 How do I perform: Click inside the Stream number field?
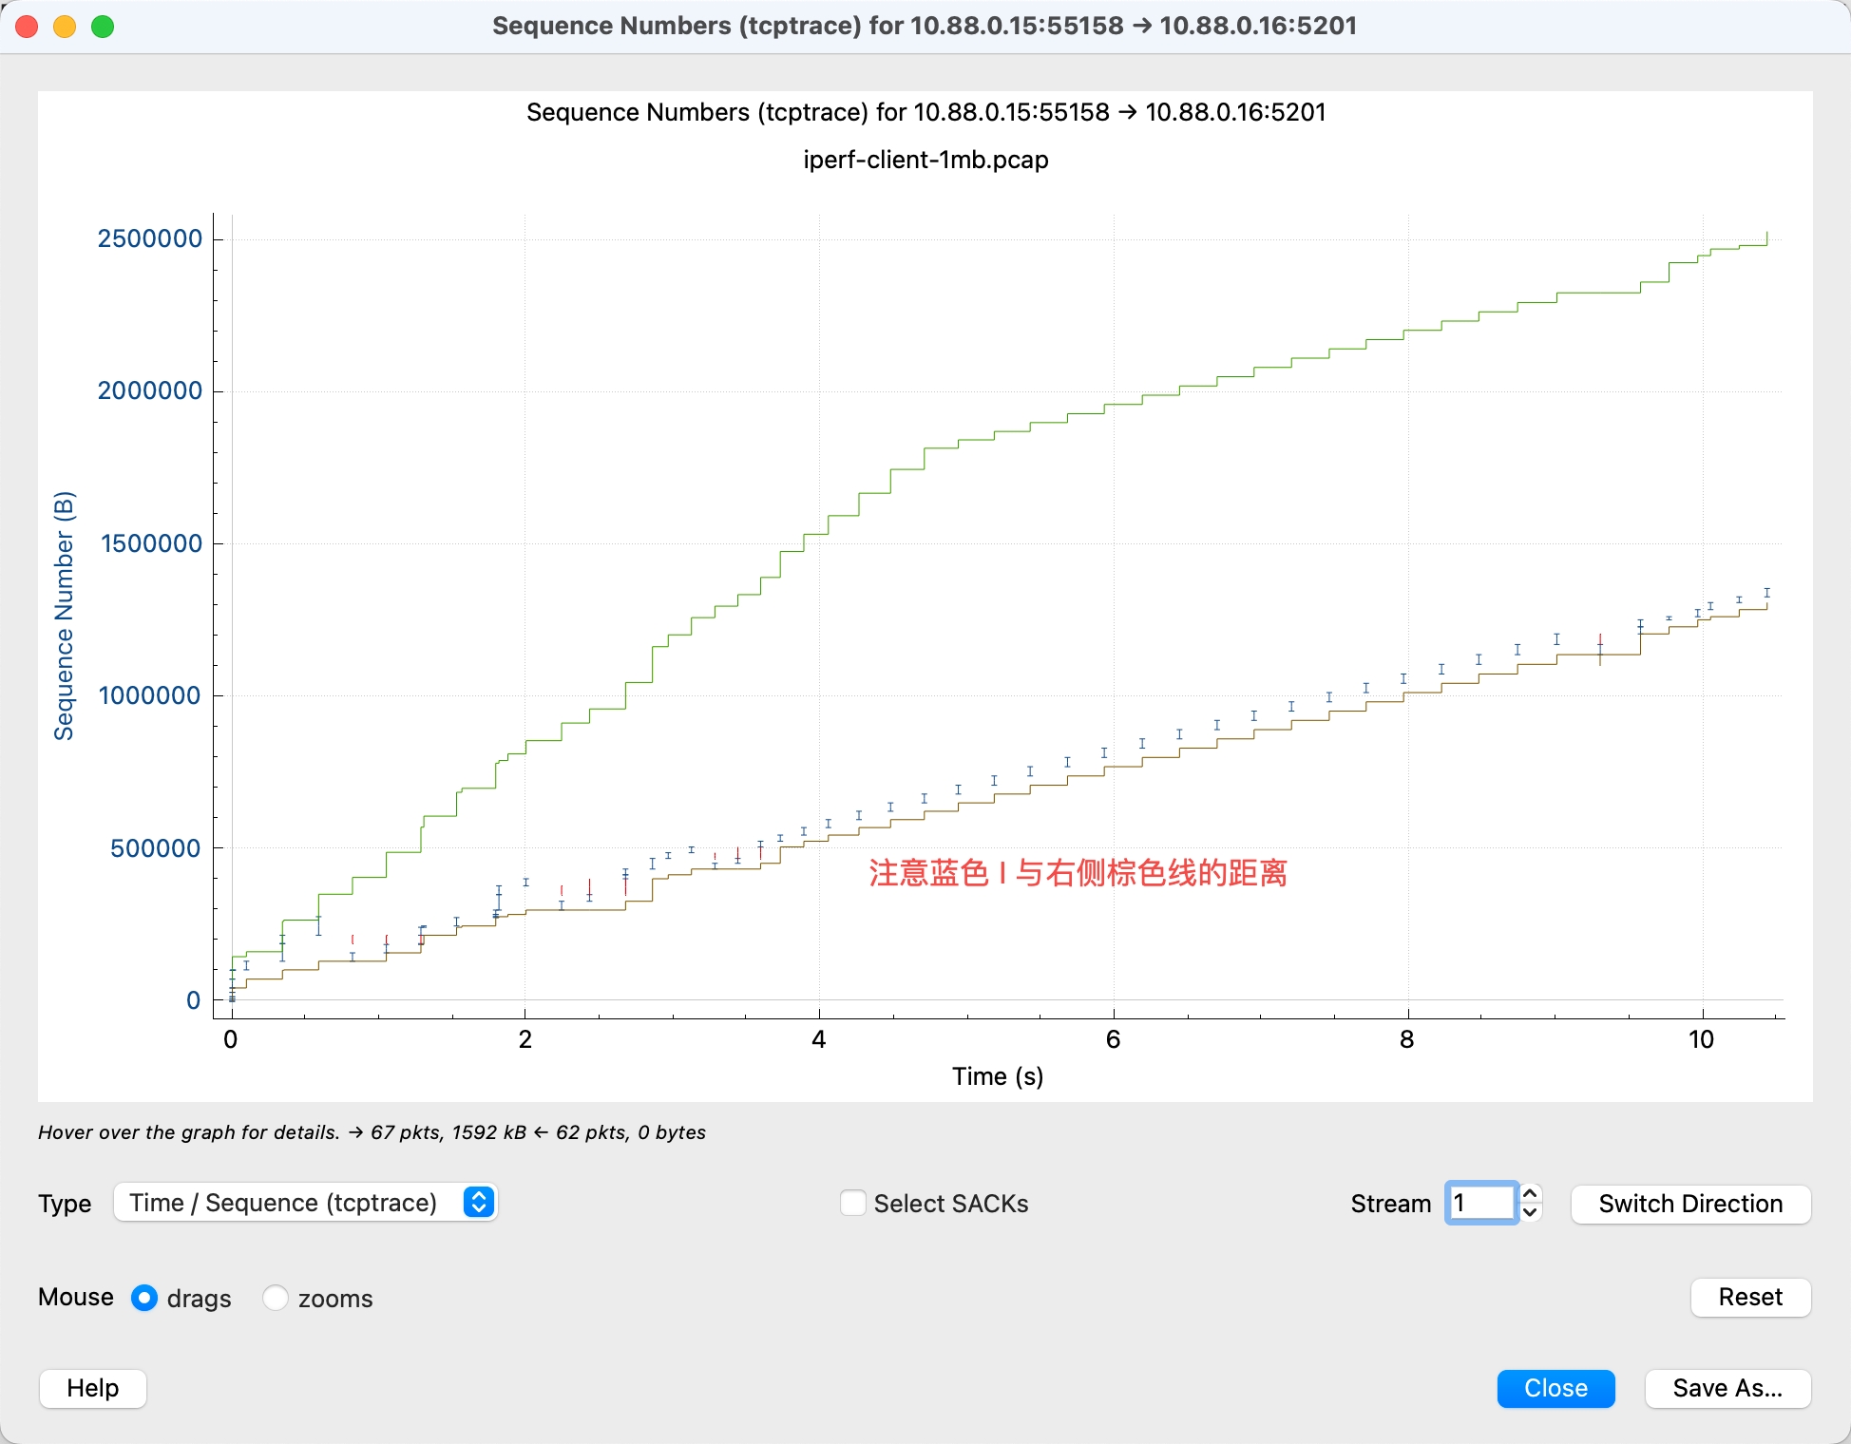tap(1480, 1204)
